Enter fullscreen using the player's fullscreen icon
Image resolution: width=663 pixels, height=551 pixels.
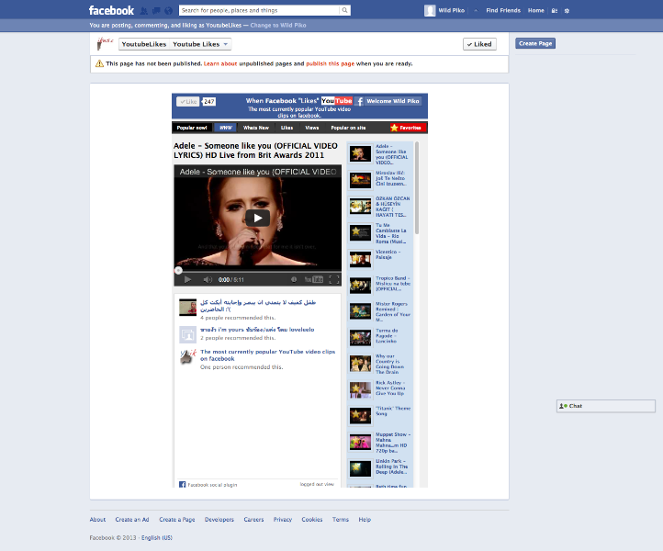point(334,279)
